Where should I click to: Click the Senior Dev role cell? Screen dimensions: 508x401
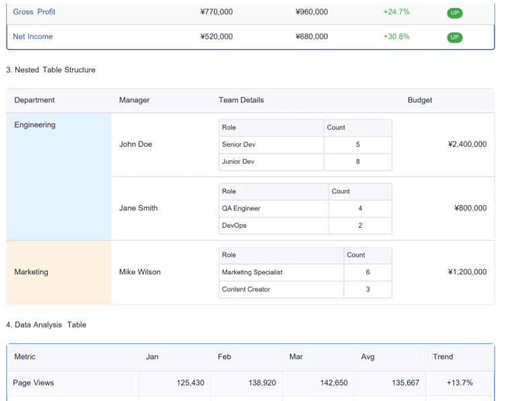[239, 145]
